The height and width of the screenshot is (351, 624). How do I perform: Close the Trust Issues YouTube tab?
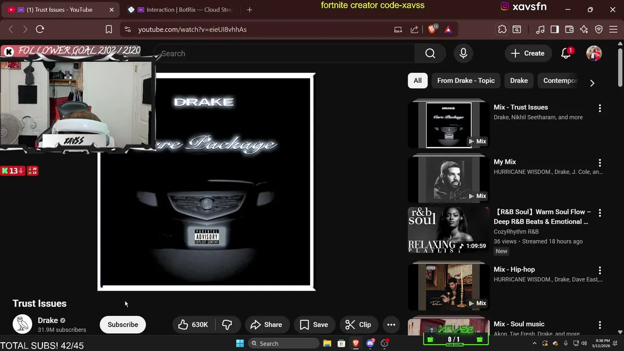[x=111, y=10]
